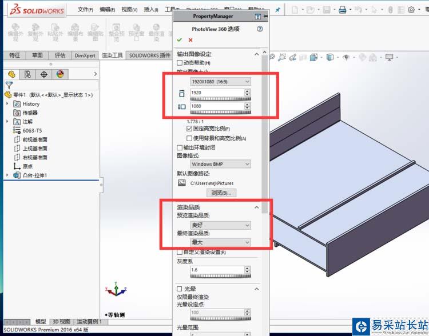Open the Options gear icon
The height and width of the screenshot is (336, 429).
pos(411,10)
